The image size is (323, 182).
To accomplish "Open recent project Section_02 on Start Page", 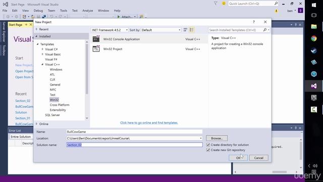I will pos(23,101).
